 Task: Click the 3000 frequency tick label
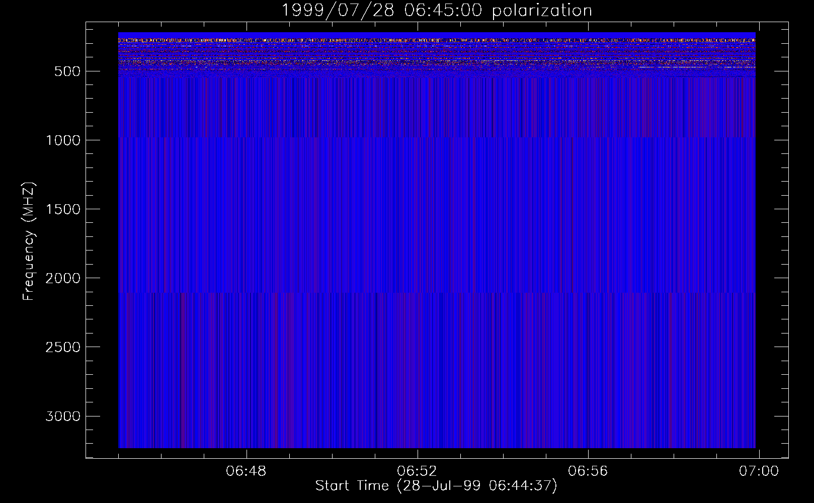[63, 416]
